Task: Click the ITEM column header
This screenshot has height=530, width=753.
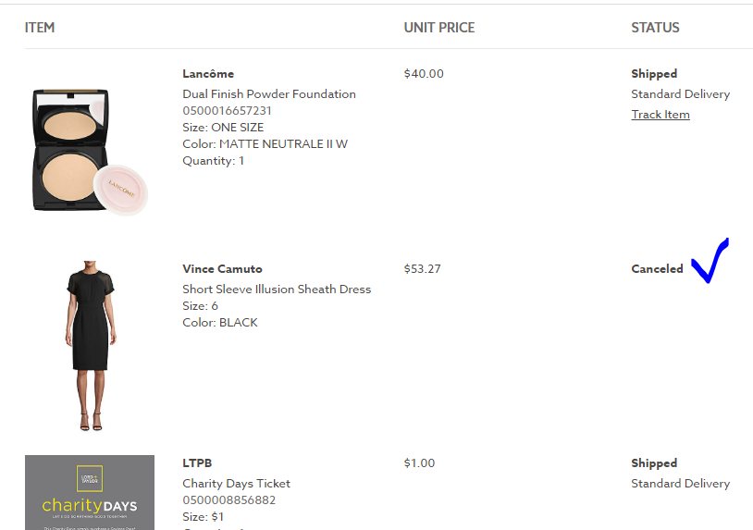Action: tap(40, 28)
